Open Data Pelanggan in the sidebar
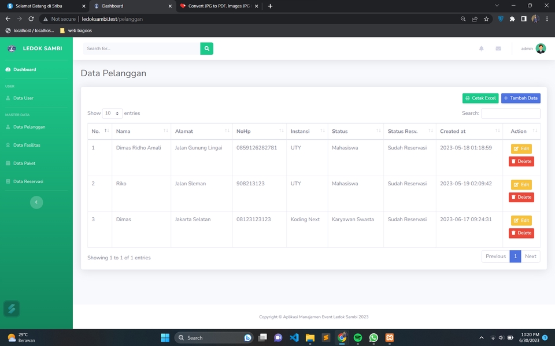The width and height of the screenshot is (555, 346). 26,127
